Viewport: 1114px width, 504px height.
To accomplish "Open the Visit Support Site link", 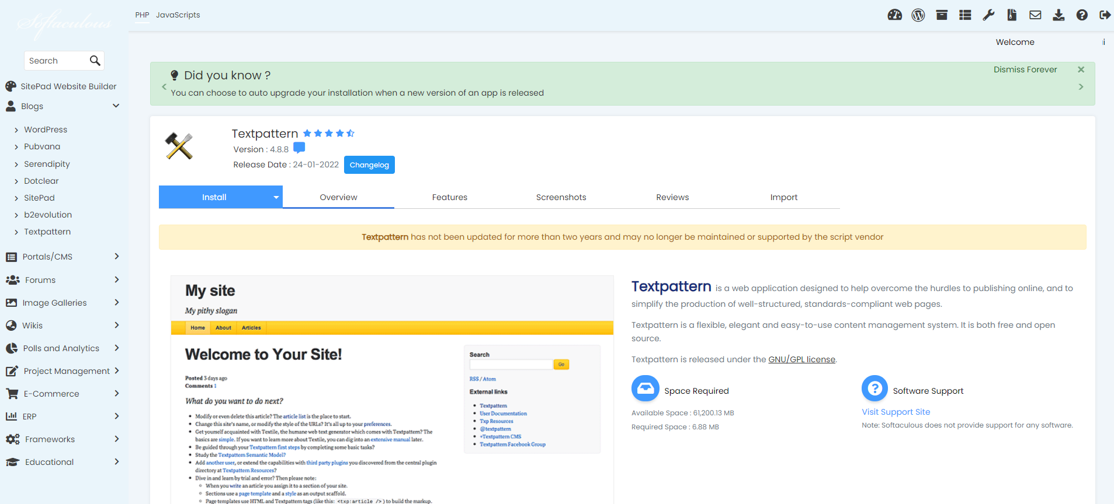I will (896, 412).
